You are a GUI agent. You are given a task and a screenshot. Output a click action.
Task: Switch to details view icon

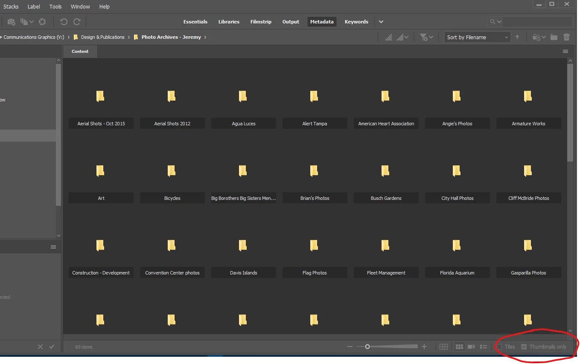[472, 347]
